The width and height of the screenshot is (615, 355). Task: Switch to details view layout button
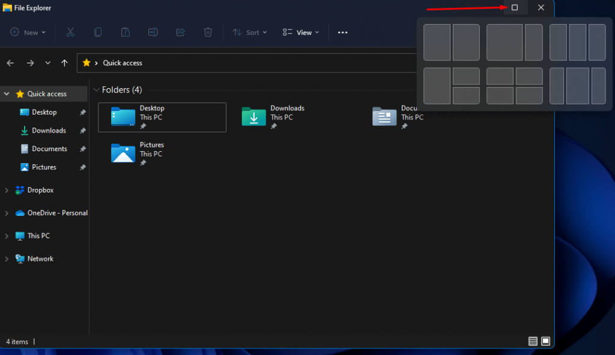533,341
